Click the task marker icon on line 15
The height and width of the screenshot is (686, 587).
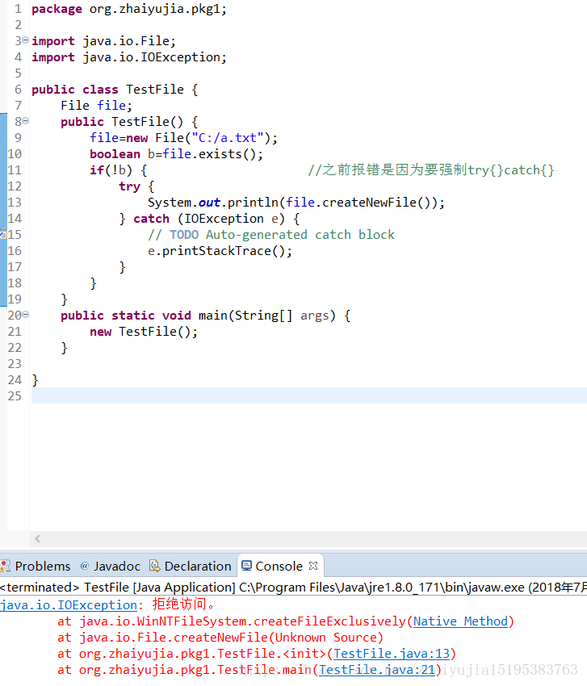coord(3,235)
